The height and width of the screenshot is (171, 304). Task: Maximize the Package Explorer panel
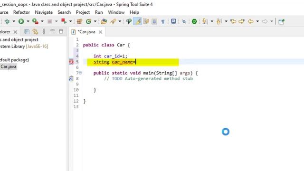(61, 31)
